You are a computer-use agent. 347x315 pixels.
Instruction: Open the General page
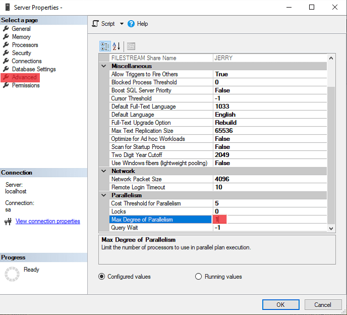point(21,29)
